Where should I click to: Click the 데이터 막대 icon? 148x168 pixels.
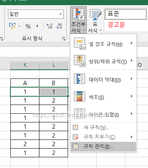[80, 79]
